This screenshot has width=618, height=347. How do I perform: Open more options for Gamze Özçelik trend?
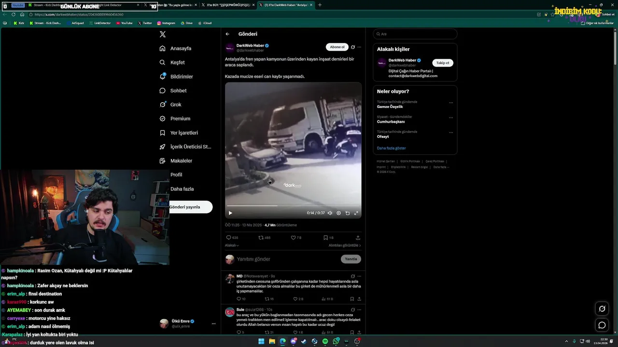[x=451, y=103]
